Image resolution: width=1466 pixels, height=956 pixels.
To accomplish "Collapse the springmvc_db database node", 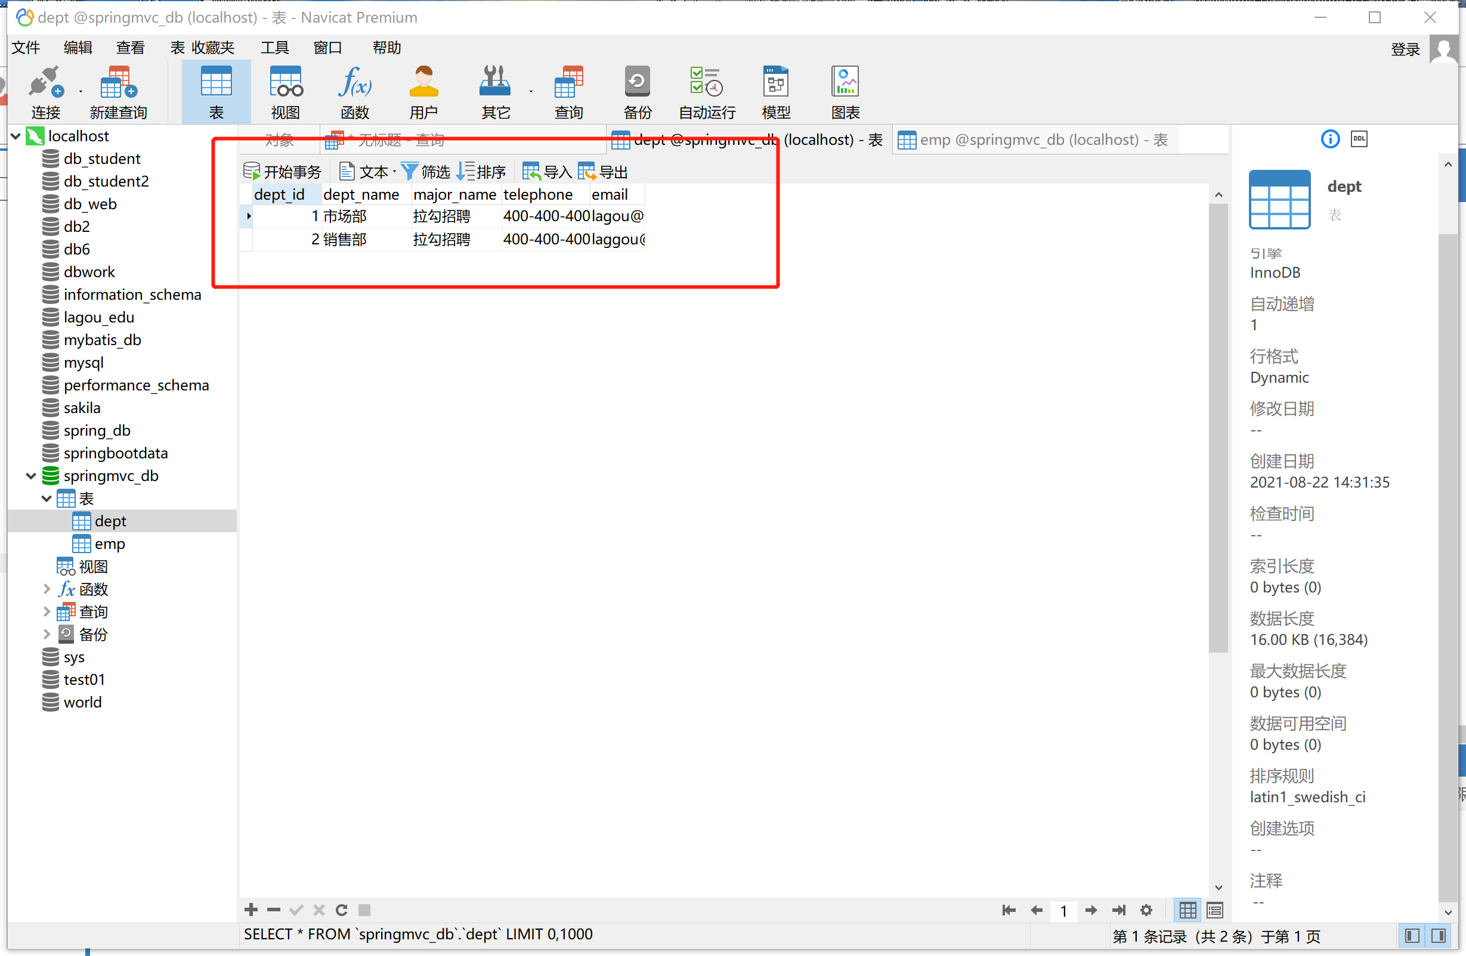I will click(31, 476).
